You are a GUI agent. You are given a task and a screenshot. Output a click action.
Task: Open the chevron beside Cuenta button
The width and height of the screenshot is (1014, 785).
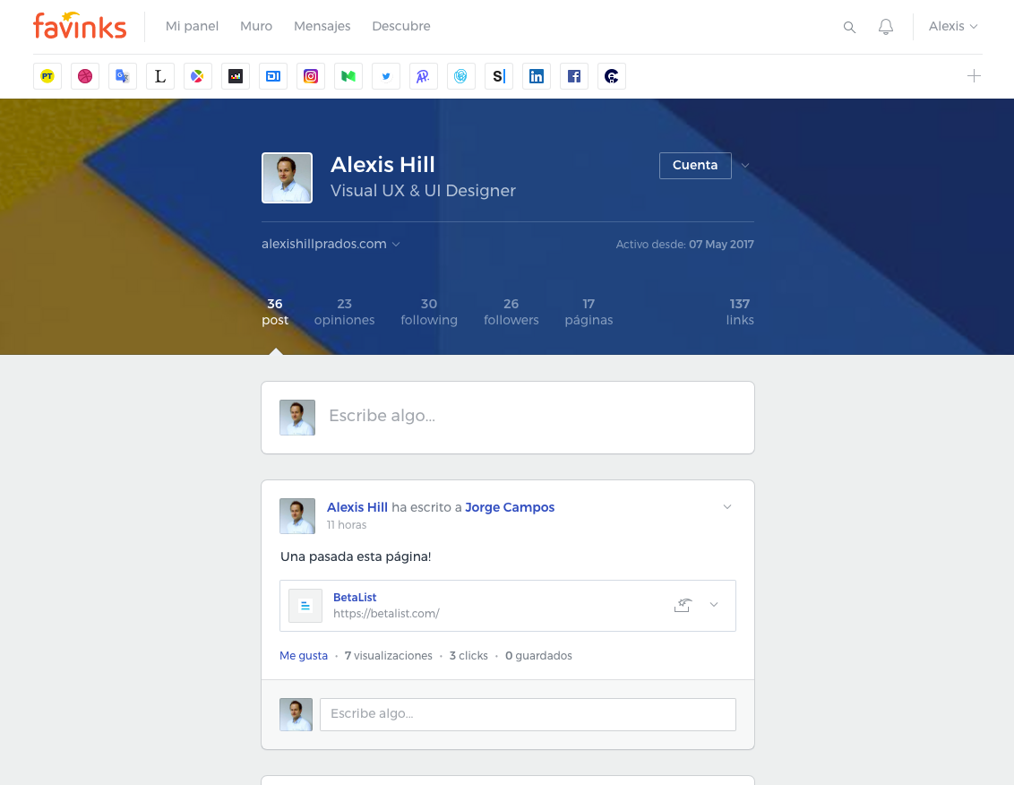coord(744,166)
